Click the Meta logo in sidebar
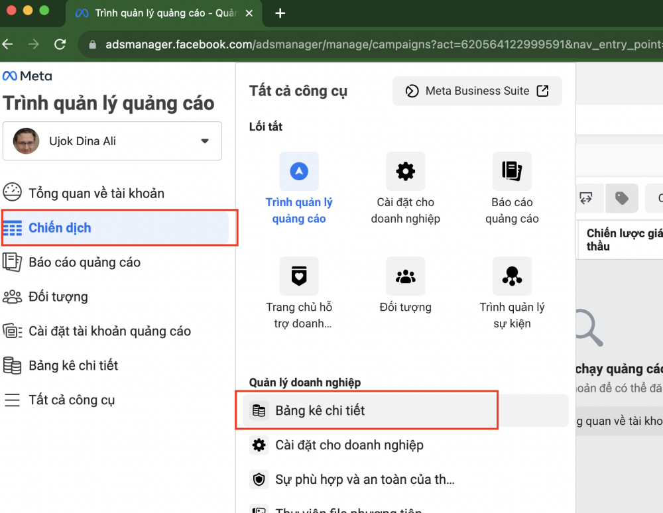This screenshot has width=663, height=513. coord(27,76)
